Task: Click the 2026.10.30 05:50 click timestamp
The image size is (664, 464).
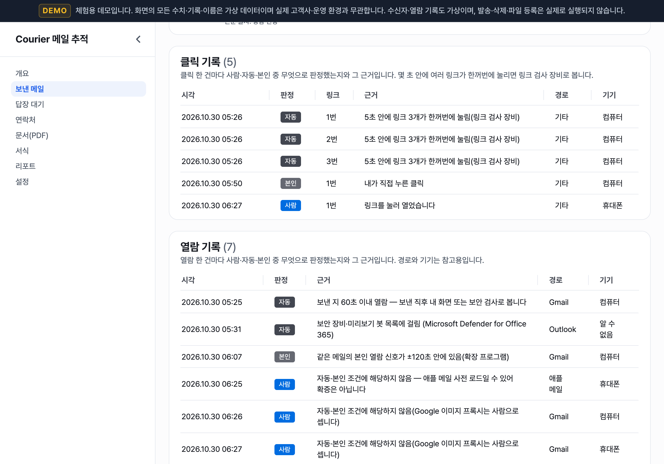Action: [212, 183]
